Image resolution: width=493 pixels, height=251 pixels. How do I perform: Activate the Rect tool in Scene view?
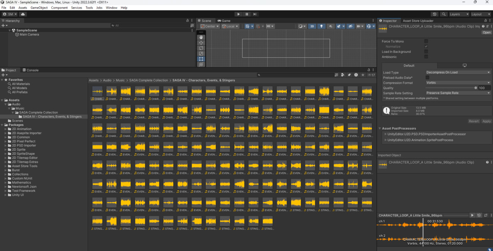point(201,59)
